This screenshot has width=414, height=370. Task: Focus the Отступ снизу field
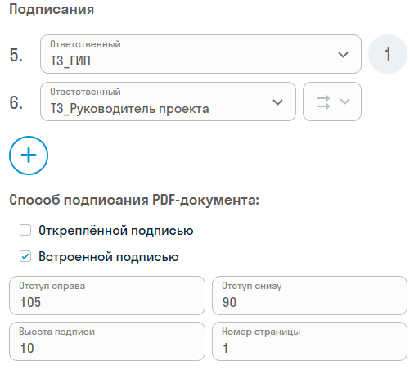point(309,296)
